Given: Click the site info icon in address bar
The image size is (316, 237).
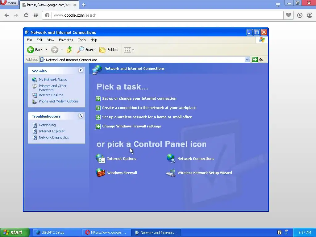Looking at the screenshot, I should tap(47, 15).
